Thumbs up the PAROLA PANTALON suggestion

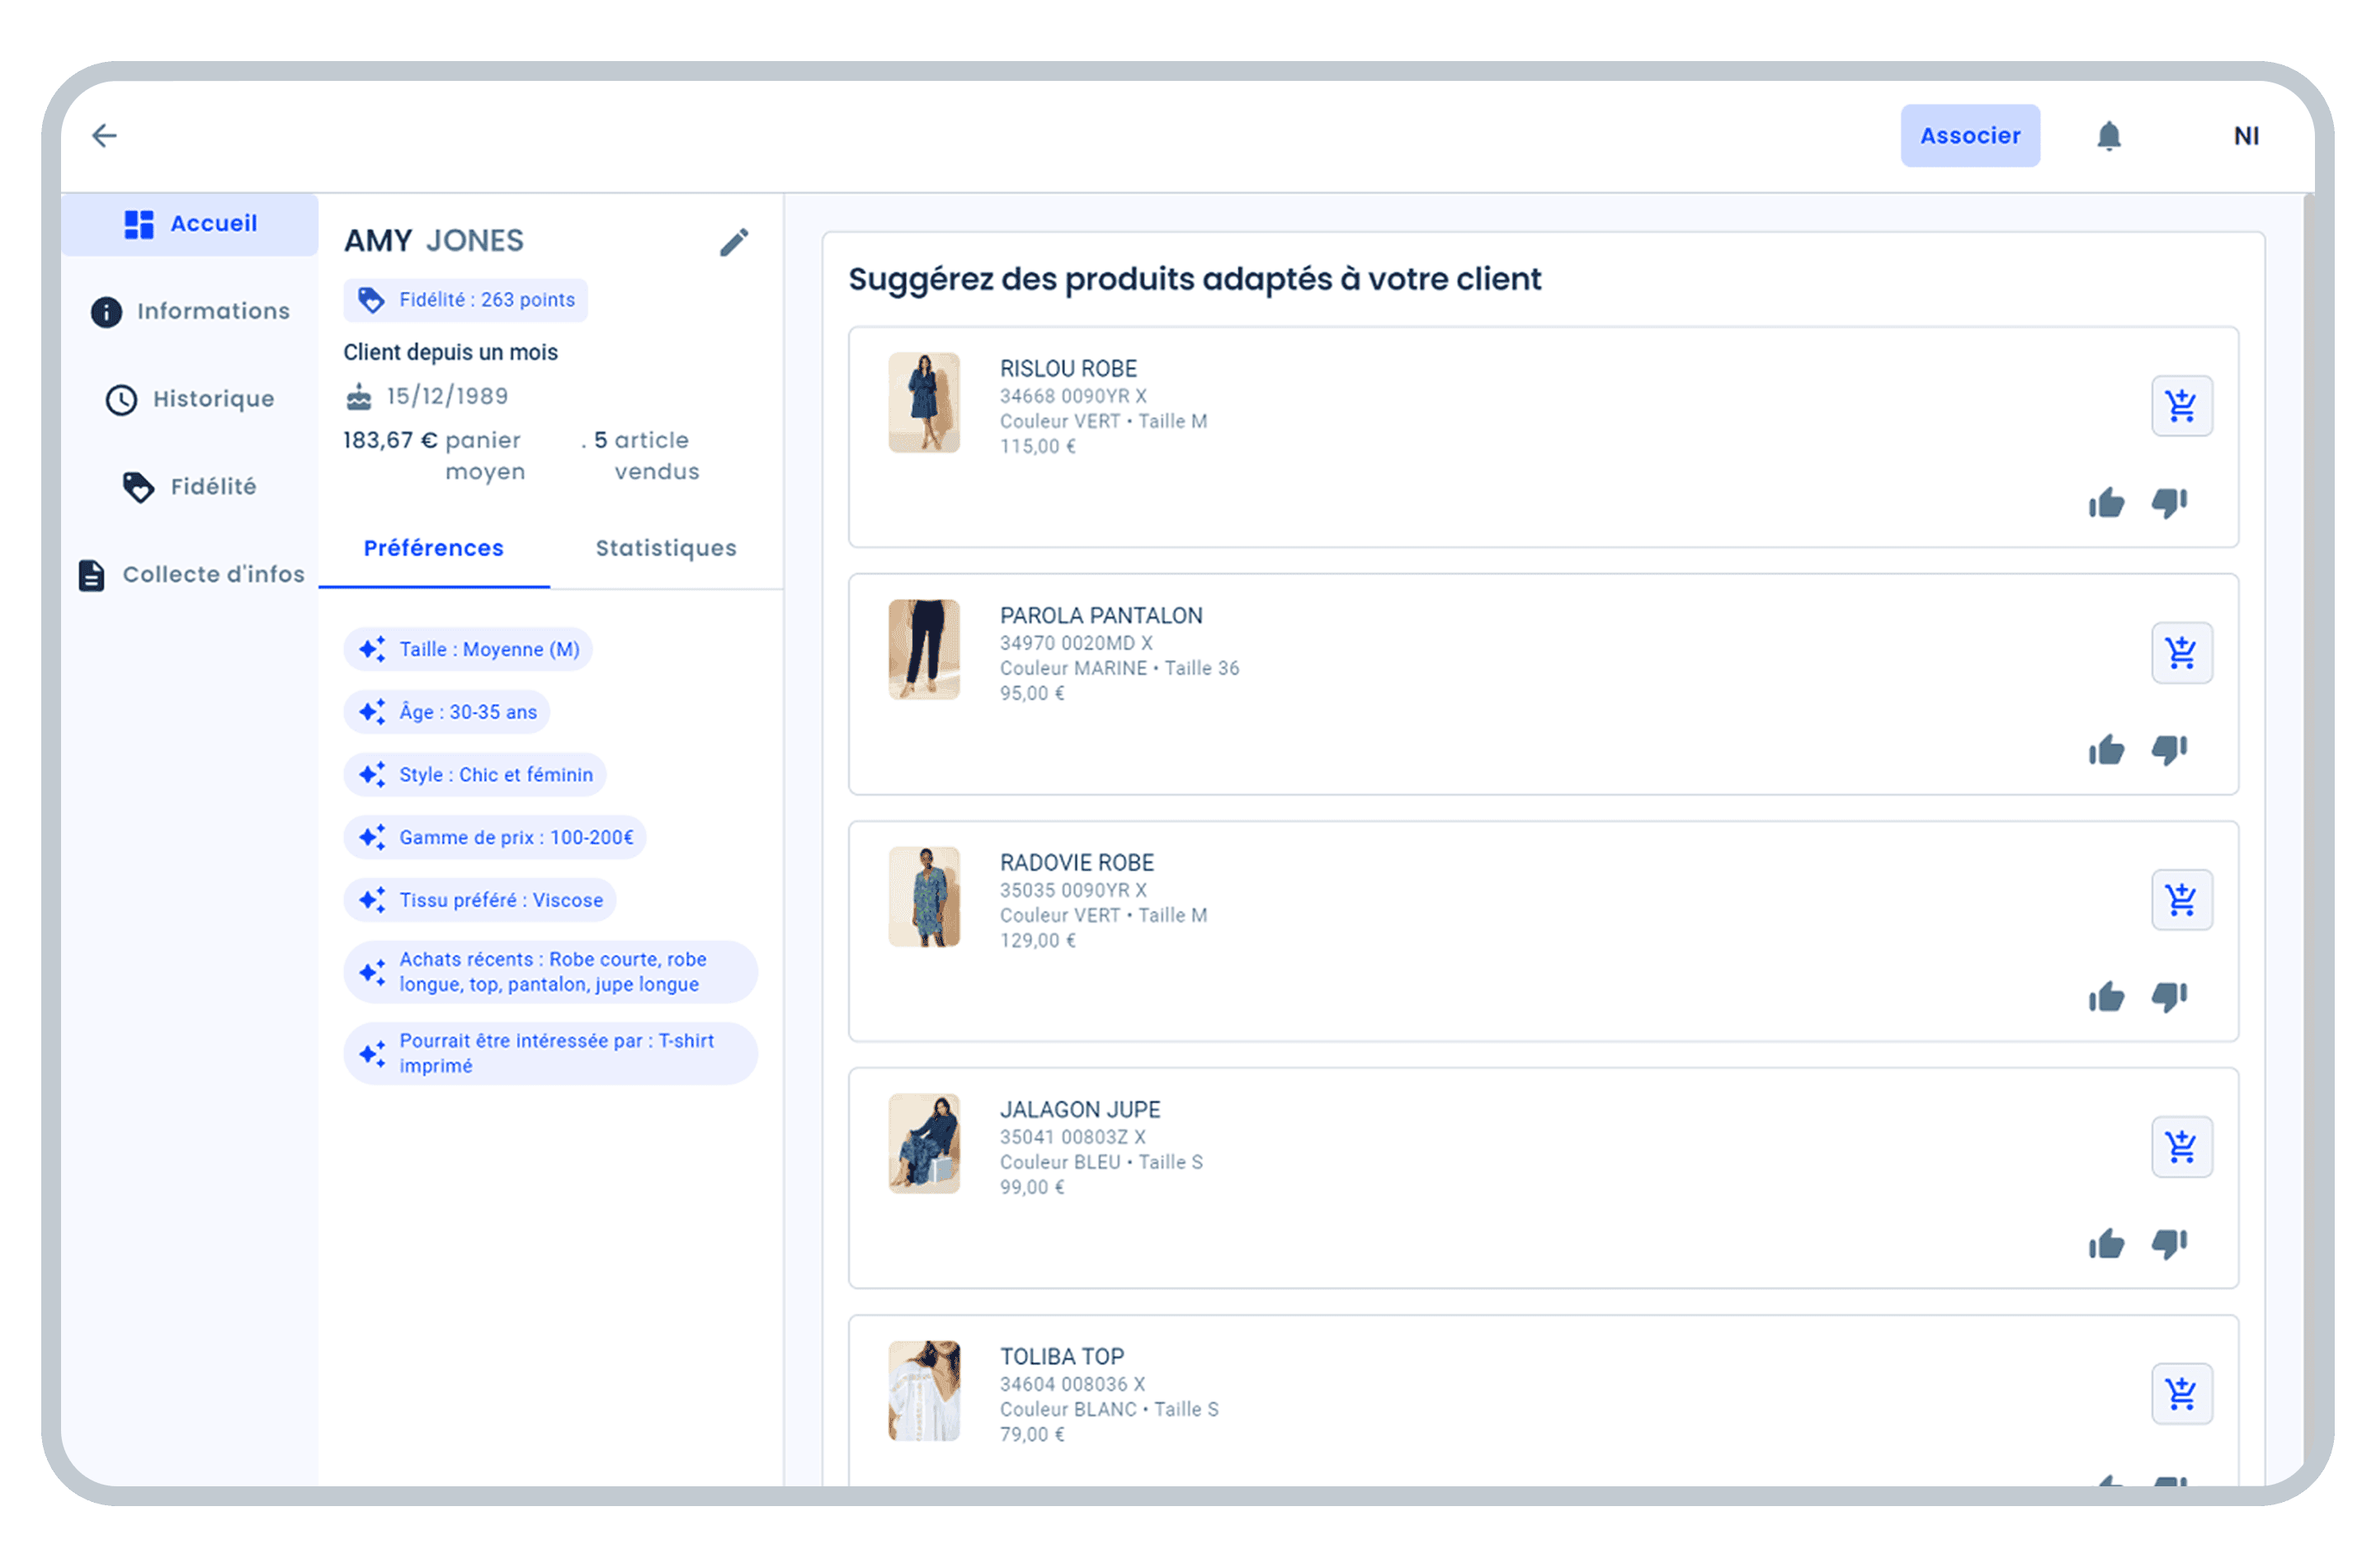pyautogui.click(x=2105, y=750)
